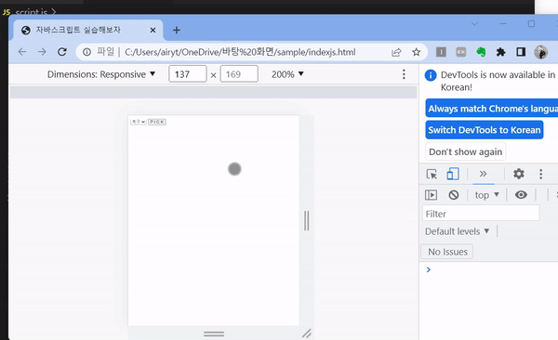
Task: Open a new browser tab
Action: (x=177, y=31)
